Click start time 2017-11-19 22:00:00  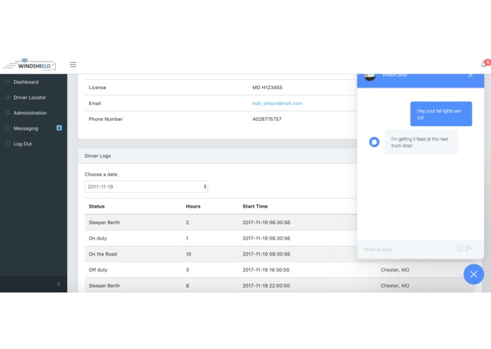(x=266, y=285)
